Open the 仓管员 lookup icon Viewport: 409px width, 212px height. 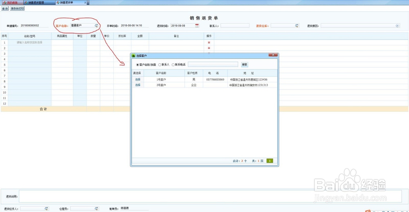point(96,209)
